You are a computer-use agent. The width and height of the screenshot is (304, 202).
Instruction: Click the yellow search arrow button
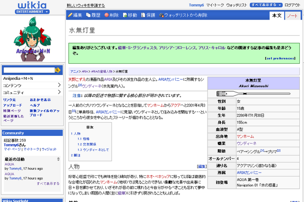coord(57,70)
